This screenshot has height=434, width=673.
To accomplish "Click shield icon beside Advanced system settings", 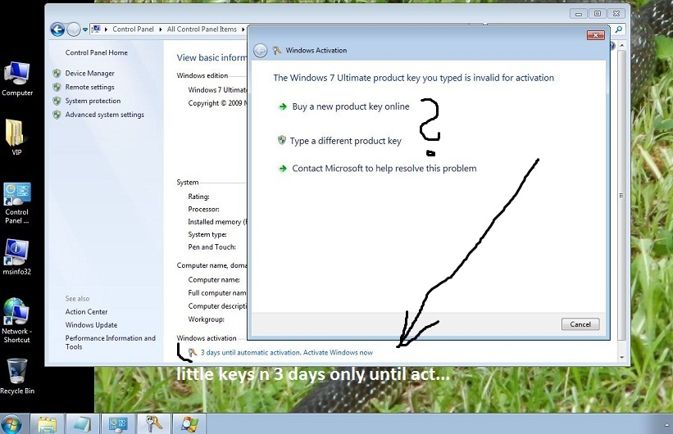I will point(57,115).
